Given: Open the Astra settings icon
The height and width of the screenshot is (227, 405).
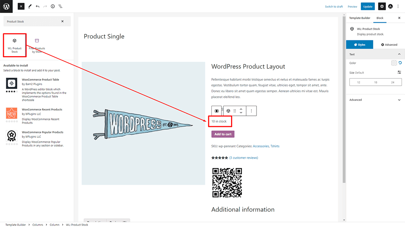Looking at the screenshot, I should [390, 7].
